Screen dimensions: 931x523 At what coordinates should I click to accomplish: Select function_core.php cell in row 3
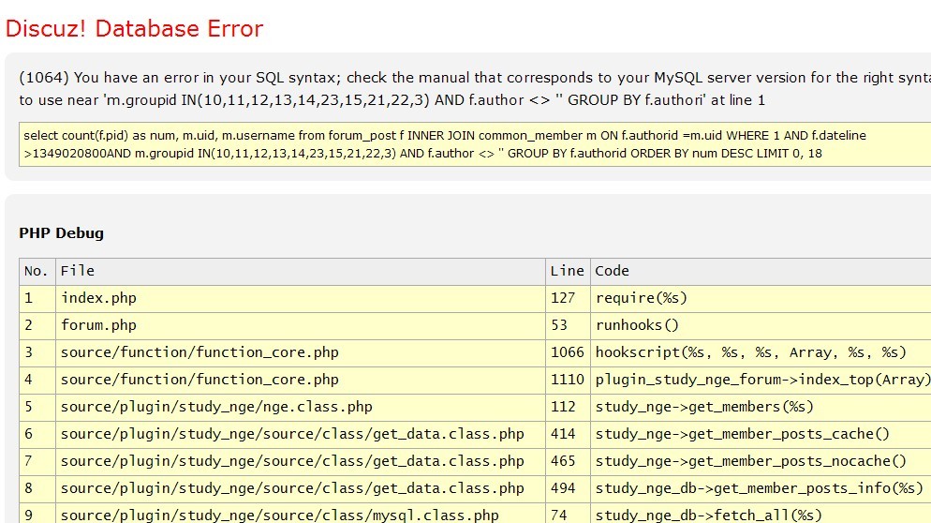click(x=301, y=353)
